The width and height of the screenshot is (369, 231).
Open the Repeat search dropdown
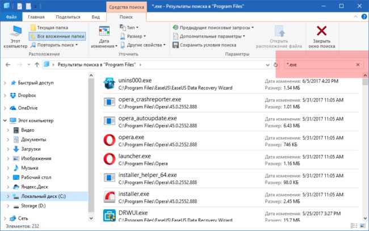(x=54, y=45)
